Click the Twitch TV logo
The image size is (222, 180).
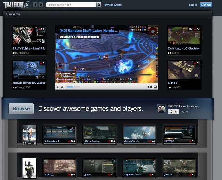click(x=17, y=5)
